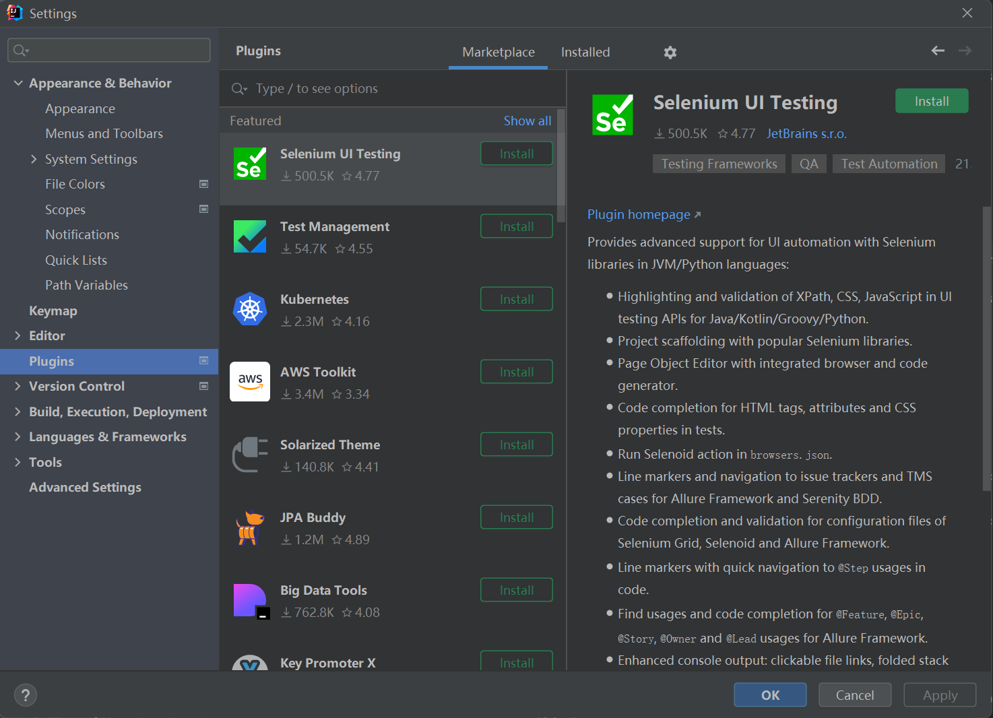Open Quick Lists settings
This screenshot has width=993, height=718.
tap(76, 260)
